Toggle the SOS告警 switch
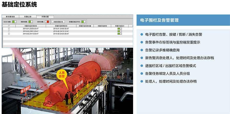This screenshot has width=230, height=114. tap(14, 22)
